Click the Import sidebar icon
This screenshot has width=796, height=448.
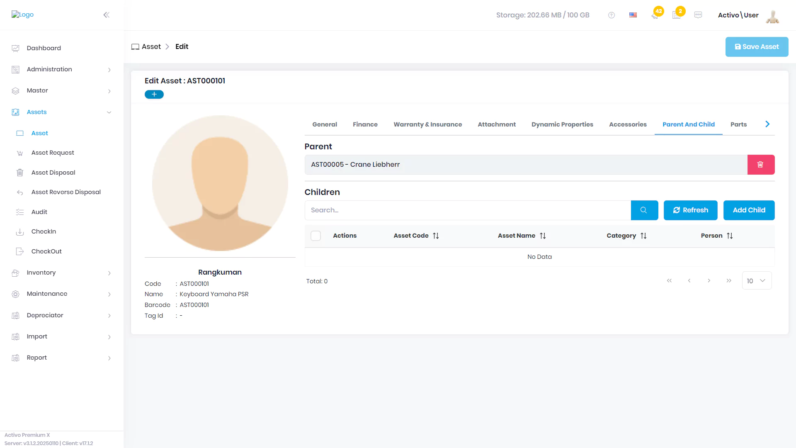(15, 336)
